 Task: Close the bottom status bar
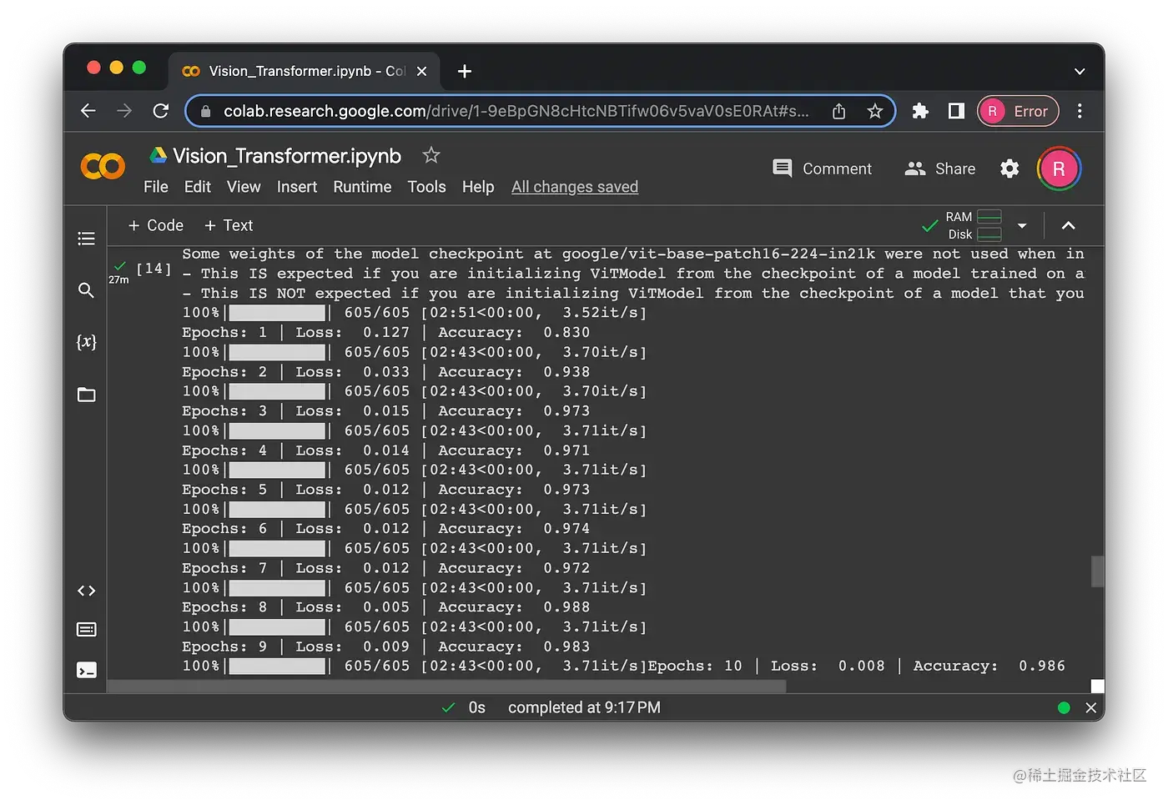click(x=1090, y=707)
